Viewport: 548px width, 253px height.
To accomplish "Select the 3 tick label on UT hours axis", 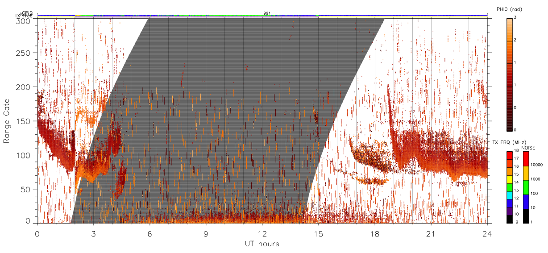I will point(94,234).
